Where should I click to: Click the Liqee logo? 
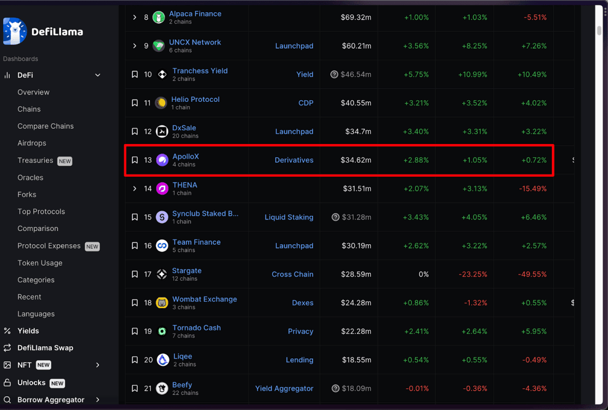(163, 360)
